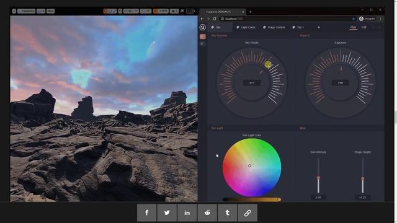
Task: Click the bookmark star in address bar
Action: click(x=354, y=19)
